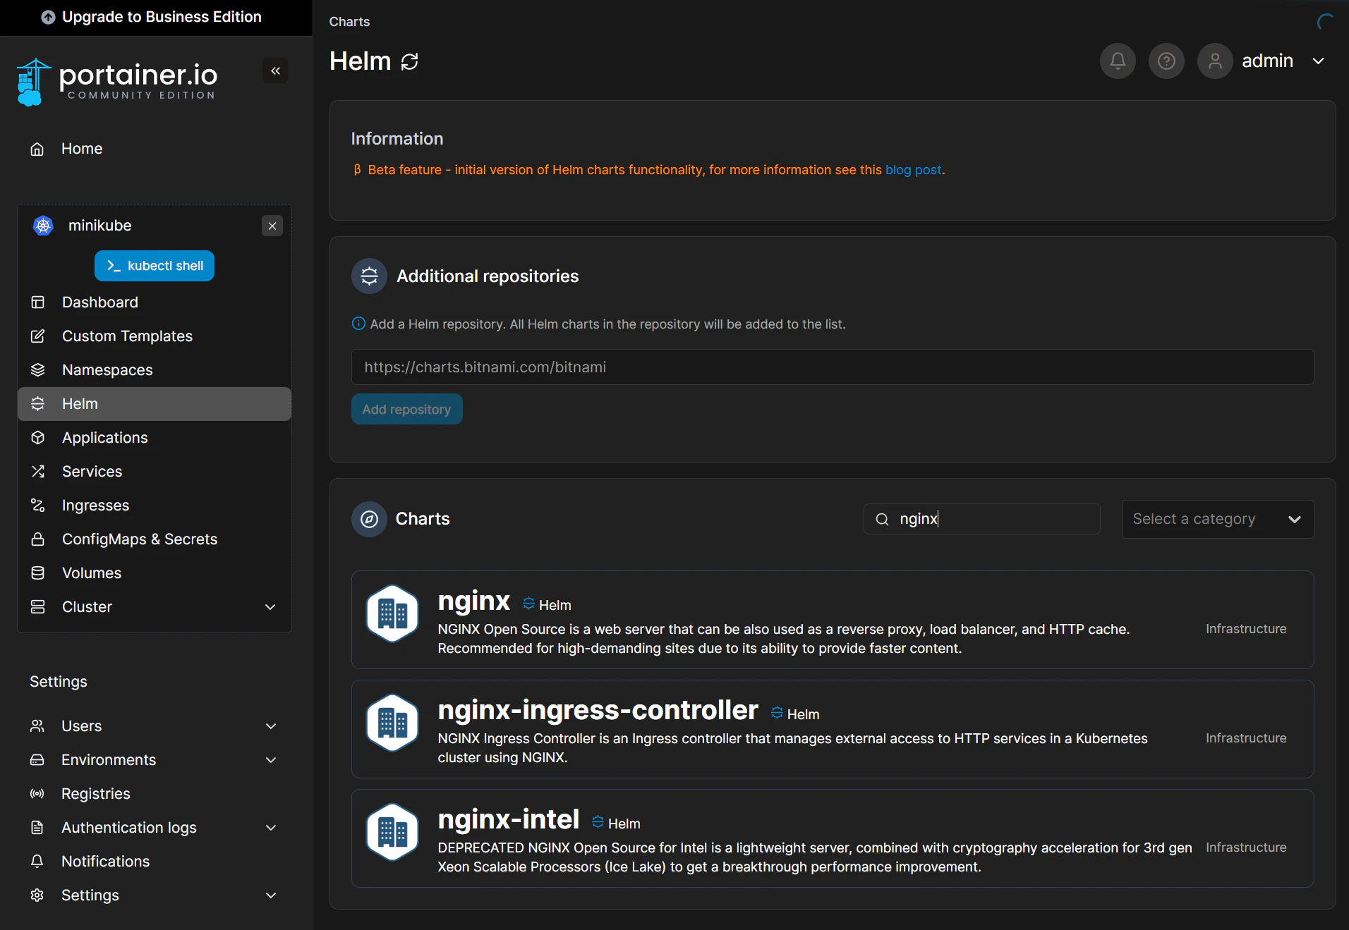Click the Add repository button
The width and height of the screenshot is (1349, 930).
point(407,410)
